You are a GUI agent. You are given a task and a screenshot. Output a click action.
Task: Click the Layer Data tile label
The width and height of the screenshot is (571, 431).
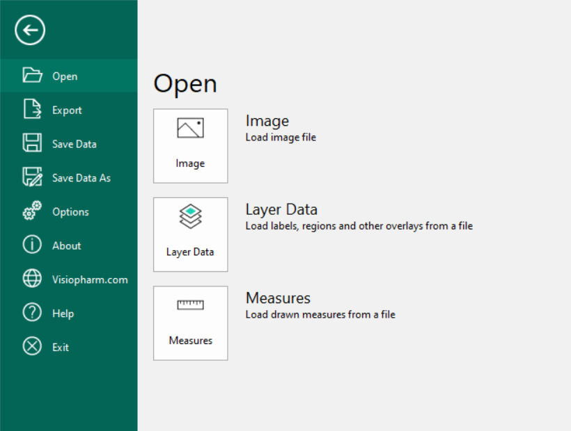(190, 252)
